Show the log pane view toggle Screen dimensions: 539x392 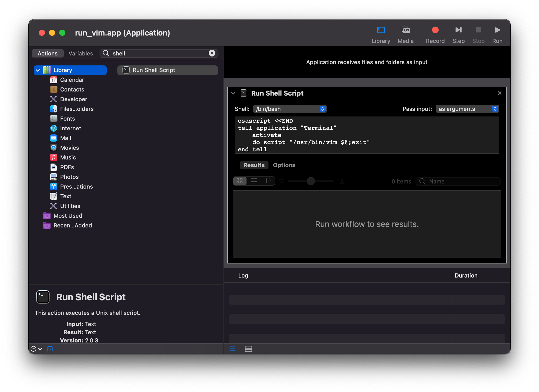232,349
